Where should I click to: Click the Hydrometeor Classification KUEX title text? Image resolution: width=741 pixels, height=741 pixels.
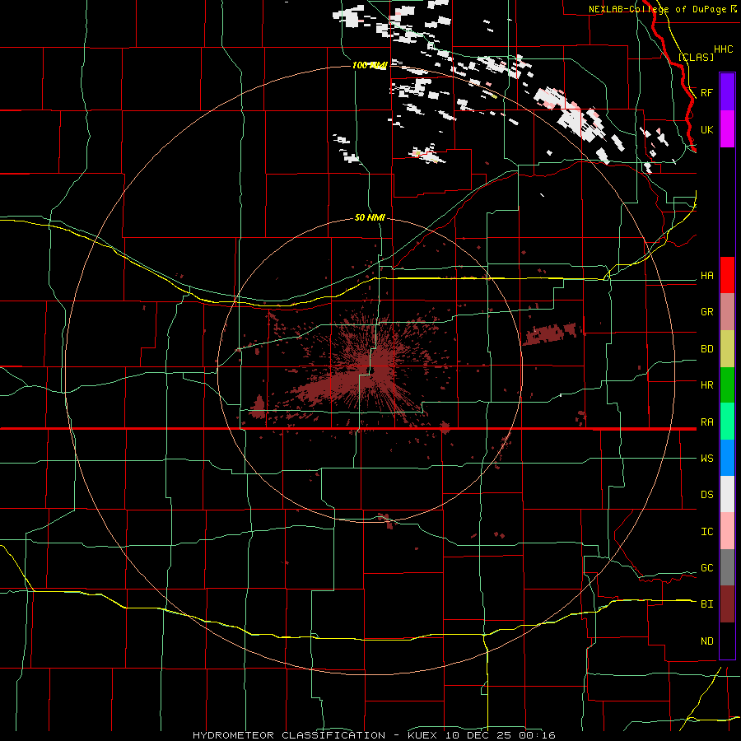(374, 735)
